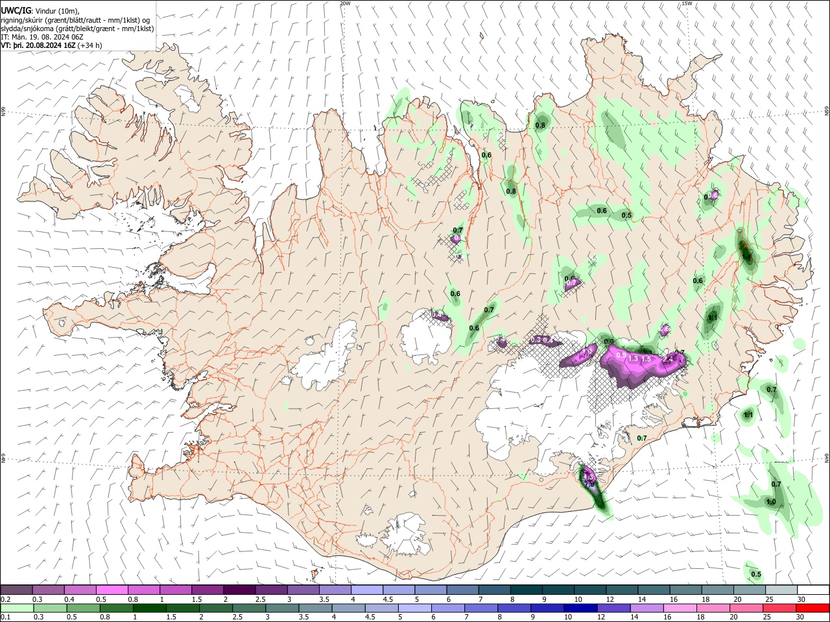Pick the 0.5 bright pink swatch, upper legend row
The height and width of the screenshot is (622, 830).
coord(112,590)
